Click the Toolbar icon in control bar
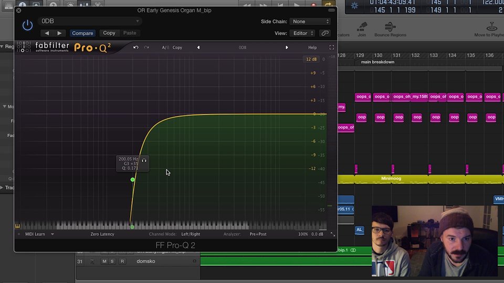The width and height of the screenshot is (504, 283). click(36, 5)
